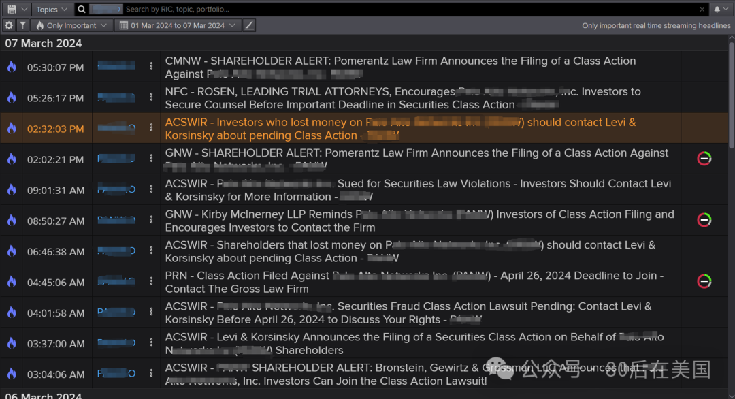Click sentiment circle icon on the 04:45:06 AM row
The height and width of the screenshot is (399, 735).
[704, 281]
